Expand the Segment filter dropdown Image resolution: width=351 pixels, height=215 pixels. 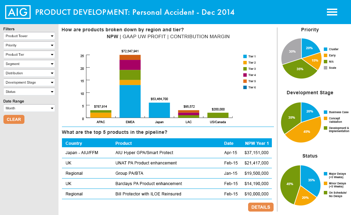[29, 64]
